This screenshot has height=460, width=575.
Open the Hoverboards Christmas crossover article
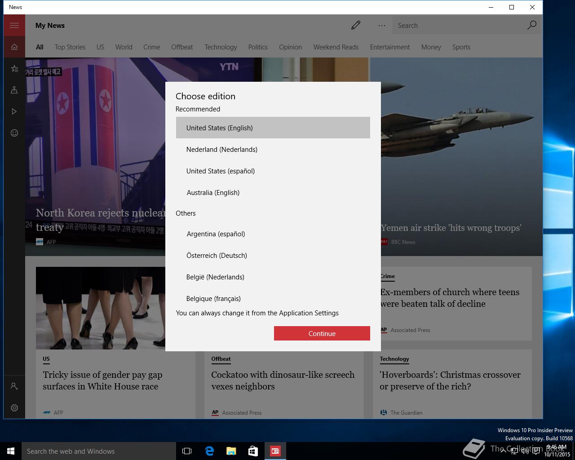coord(450,380)
